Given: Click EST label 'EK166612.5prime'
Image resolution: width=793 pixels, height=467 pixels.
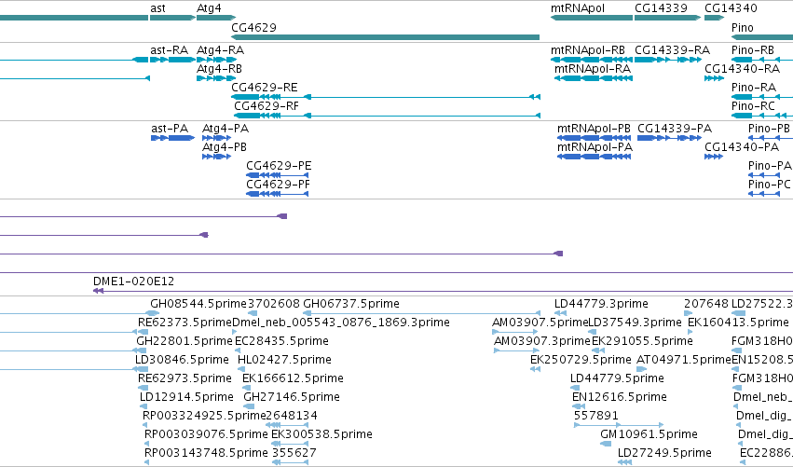Looking at the screenshot, I should [x=293, y=379].
